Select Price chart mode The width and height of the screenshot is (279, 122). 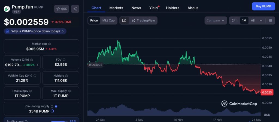[94, 21]
